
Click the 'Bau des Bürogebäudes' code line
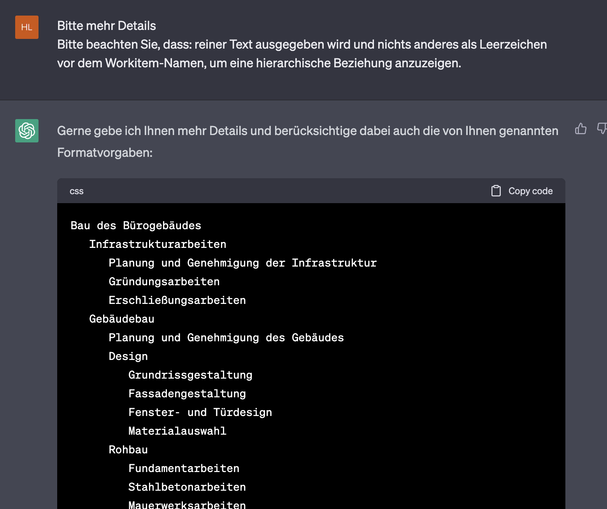click(136, 226)
